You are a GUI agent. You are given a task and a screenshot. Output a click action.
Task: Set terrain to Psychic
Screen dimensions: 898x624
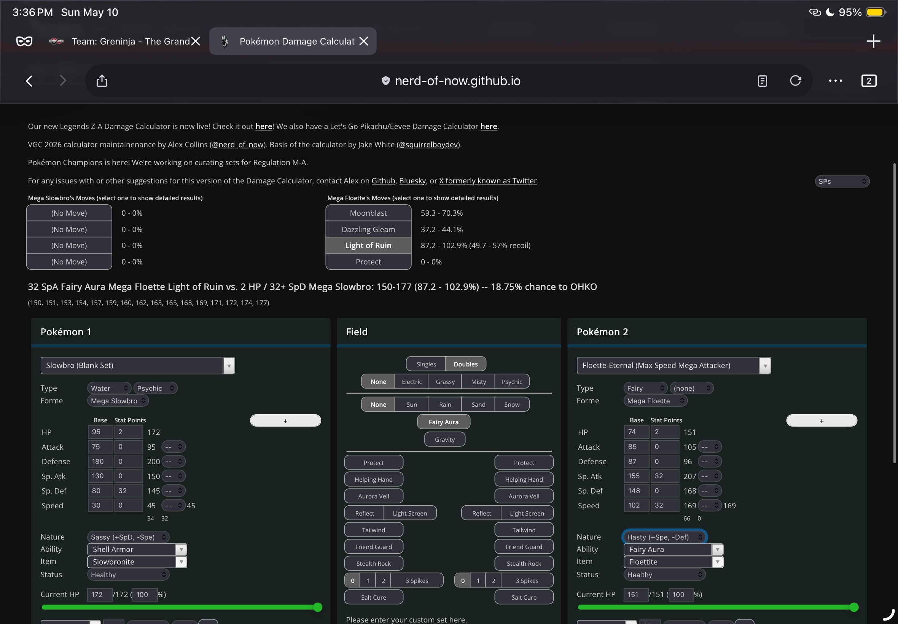[512, 382]
